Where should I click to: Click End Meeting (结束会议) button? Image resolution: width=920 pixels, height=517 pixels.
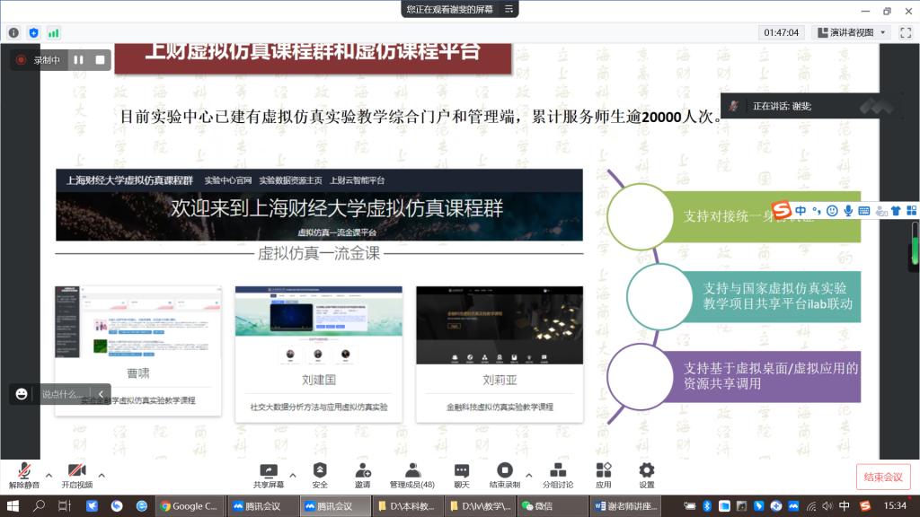pos(882,477)
